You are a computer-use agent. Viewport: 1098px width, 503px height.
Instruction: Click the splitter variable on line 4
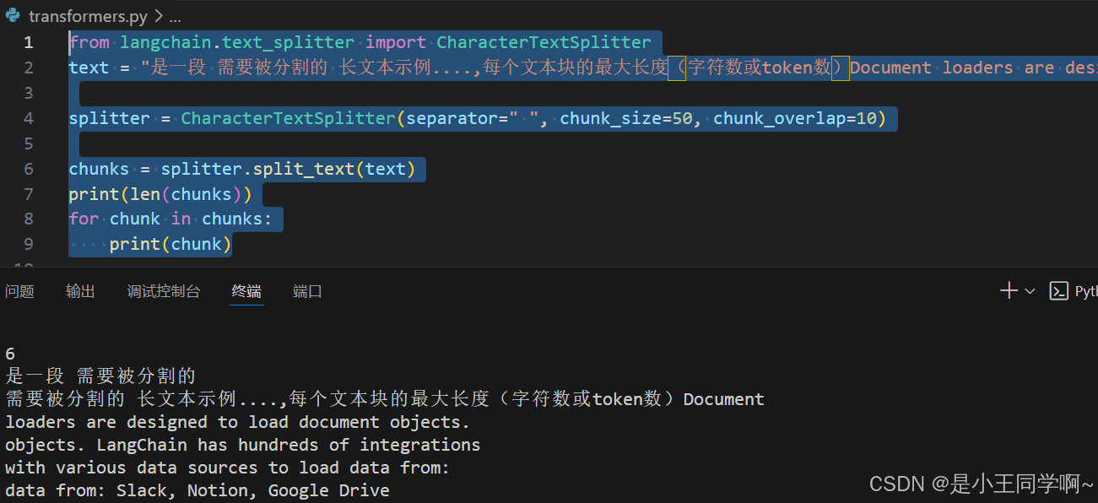[x=109, y=117]
